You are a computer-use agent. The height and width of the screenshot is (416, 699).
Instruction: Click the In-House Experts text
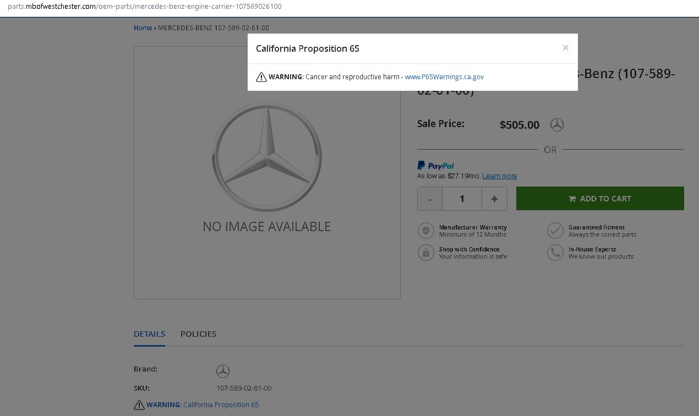pyautogui.click(x=592, y=249)
